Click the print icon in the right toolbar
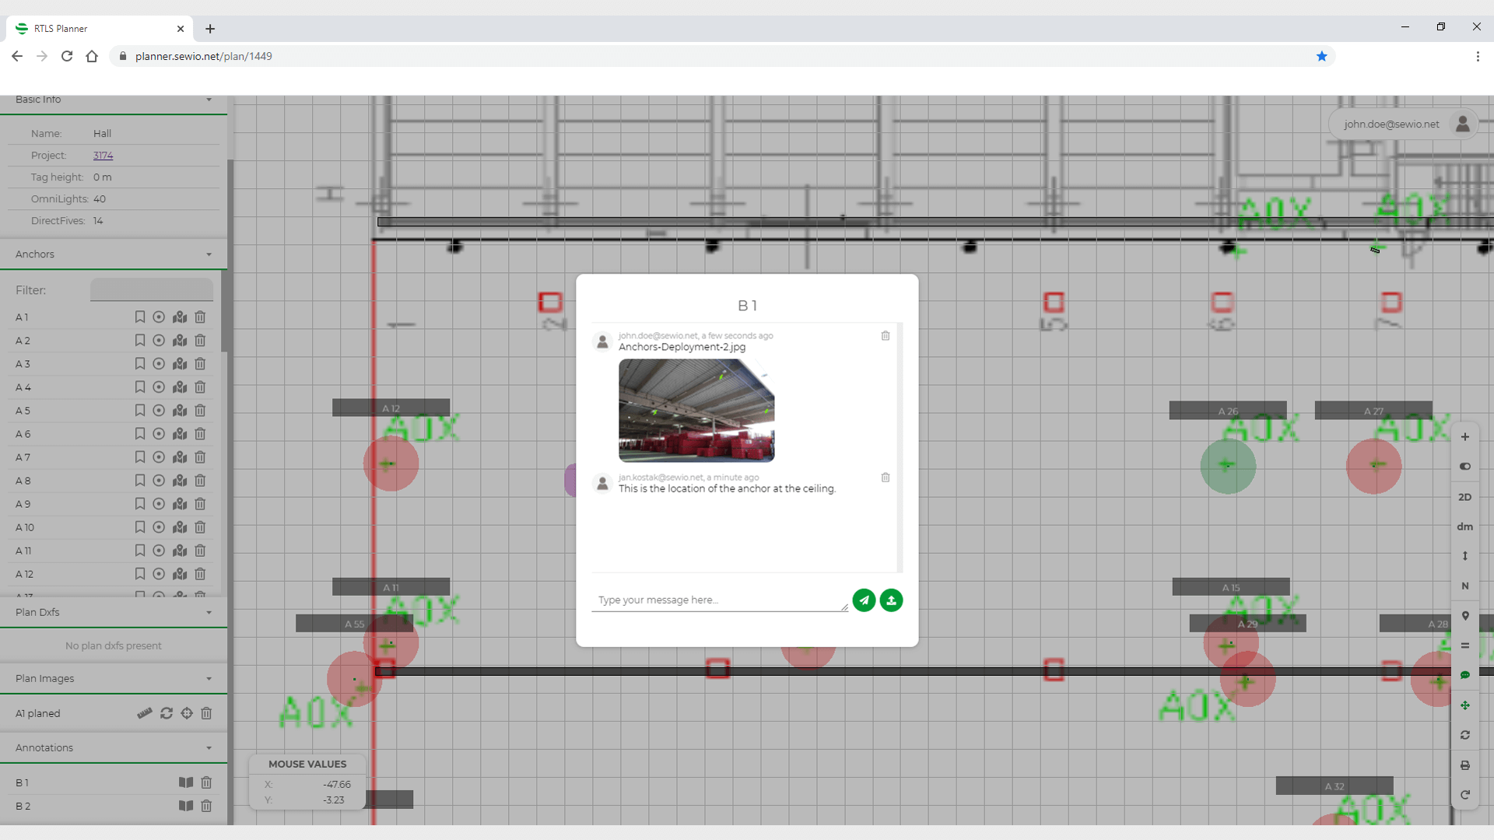 (1465, 765)
